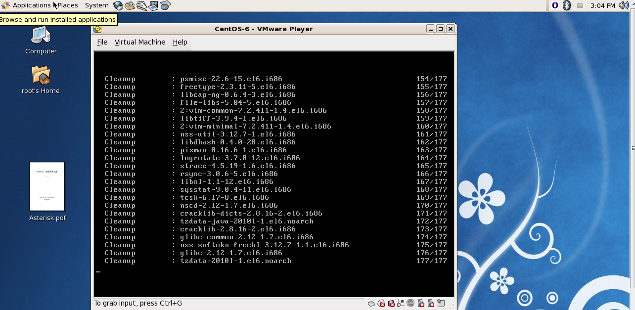The width and height of the screenshot is (635, 310).
Task: Click the VMware window resize grip
Action: coord(451,304)
